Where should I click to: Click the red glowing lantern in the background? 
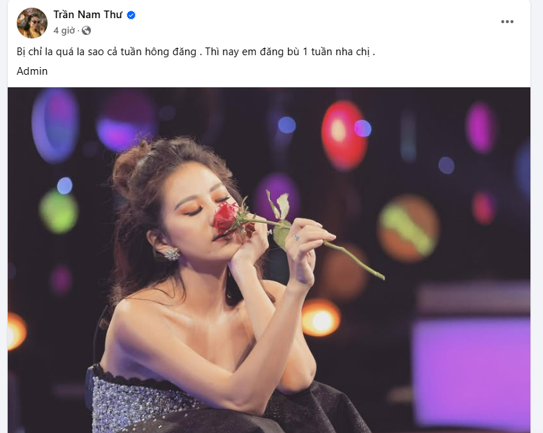point(343,135)
